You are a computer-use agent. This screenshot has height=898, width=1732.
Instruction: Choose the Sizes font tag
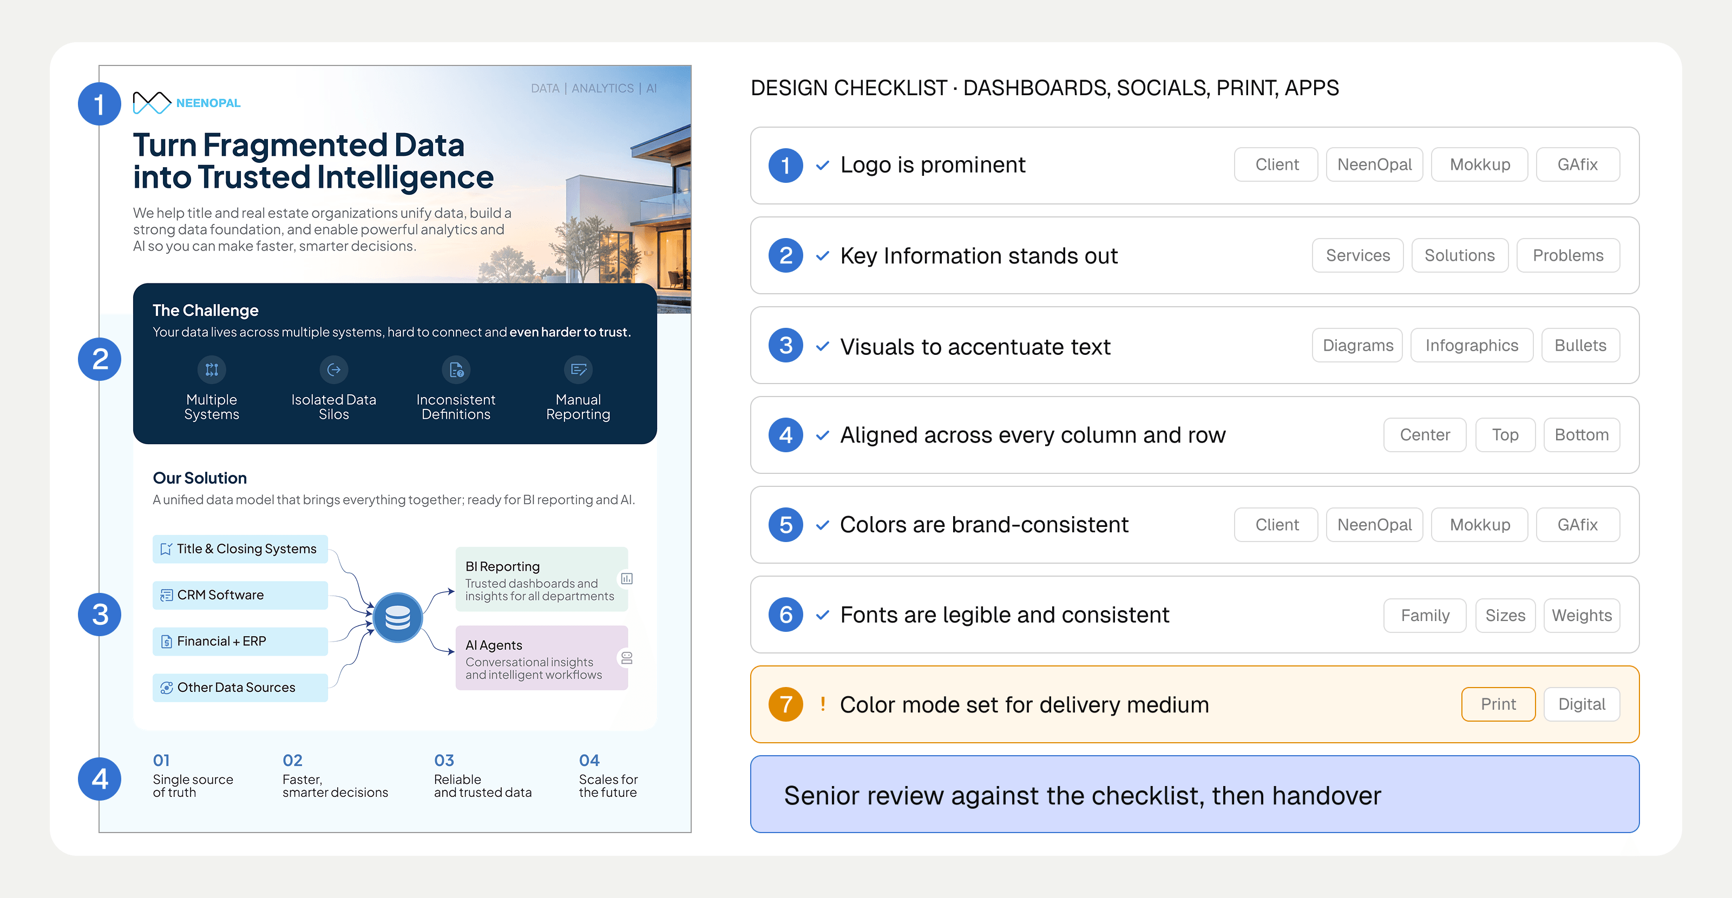coord(1505,615)
